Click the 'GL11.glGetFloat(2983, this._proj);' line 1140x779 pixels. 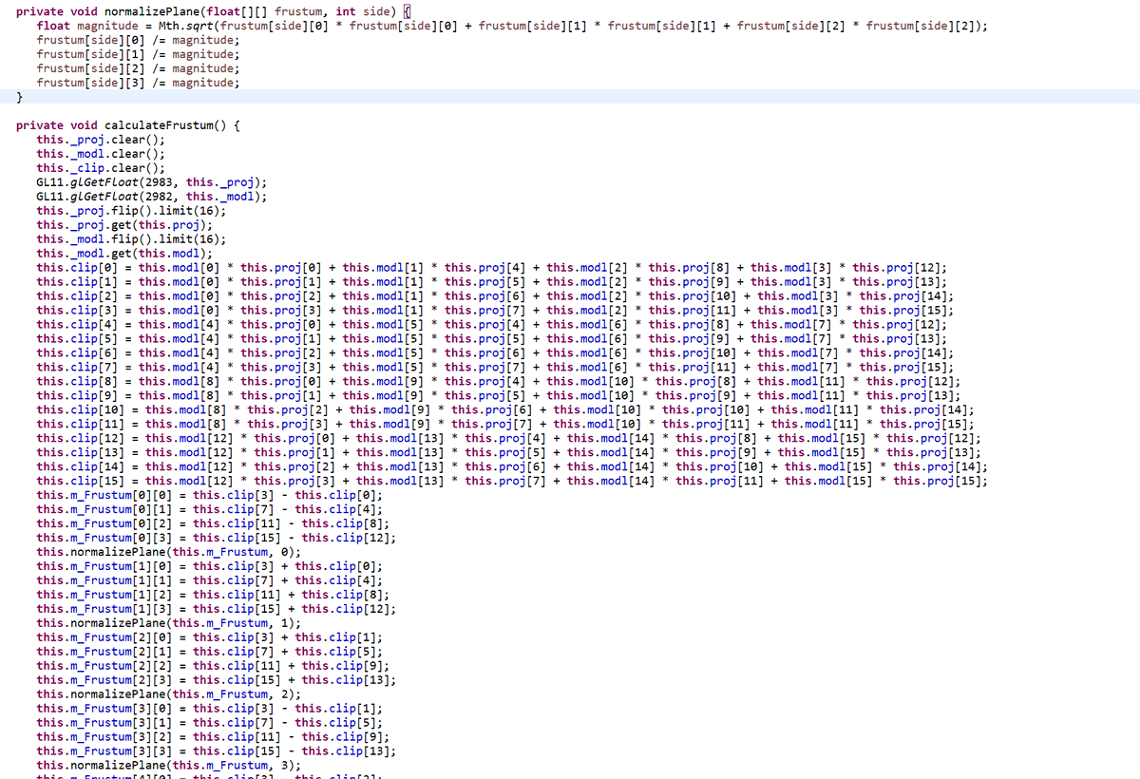[x=152, y=182]
